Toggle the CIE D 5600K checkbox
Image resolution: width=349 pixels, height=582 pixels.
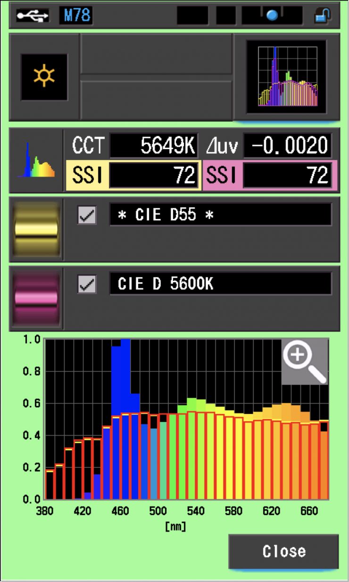87,285
